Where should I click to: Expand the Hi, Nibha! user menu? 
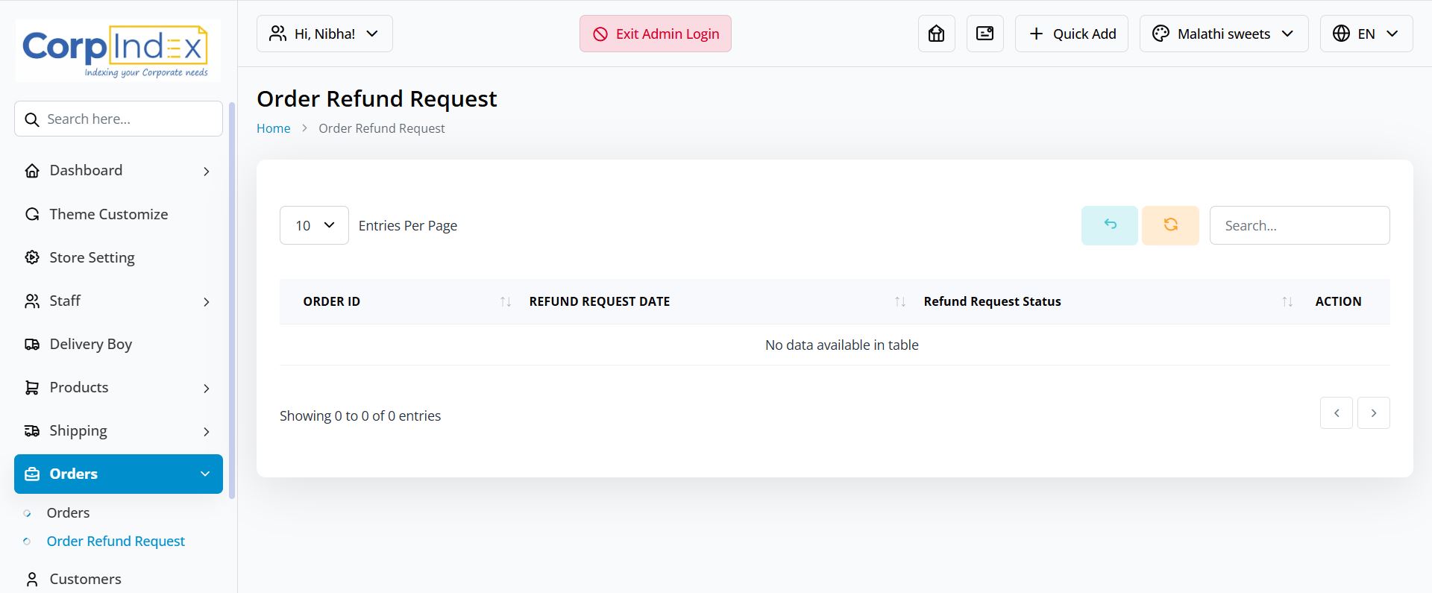[x=324, y=34]
